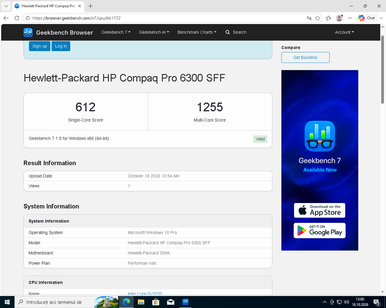The height and width of the screenshot is (308, 386).
Task: Click the Geekbench 7 ad app icon
Action: tap(320, 136)
